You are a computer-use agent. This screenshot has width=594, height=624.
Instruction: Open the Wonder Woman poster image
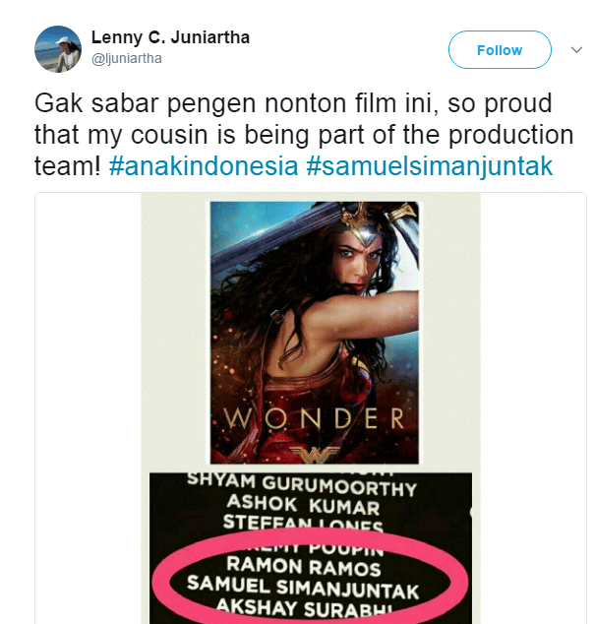point(312,325)
